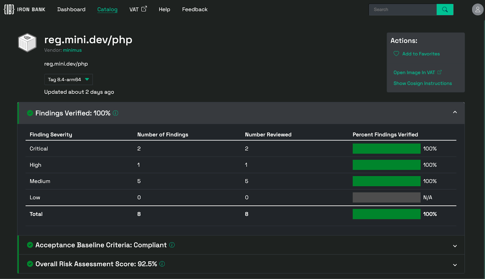
Task: Click the Low row grey N/A bar
Action: point(386,198)
